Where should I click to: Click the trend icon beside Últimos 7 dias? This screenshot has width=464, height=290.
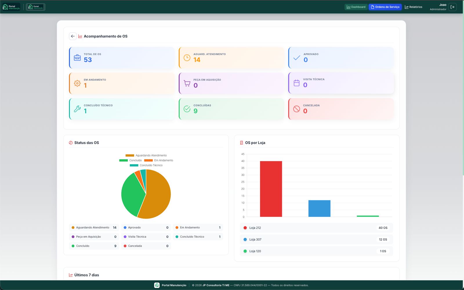(x=71, y=275)
